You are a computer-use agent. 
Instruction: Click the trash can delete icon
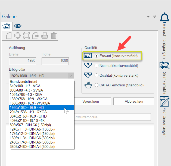click(x=54, y=35)
